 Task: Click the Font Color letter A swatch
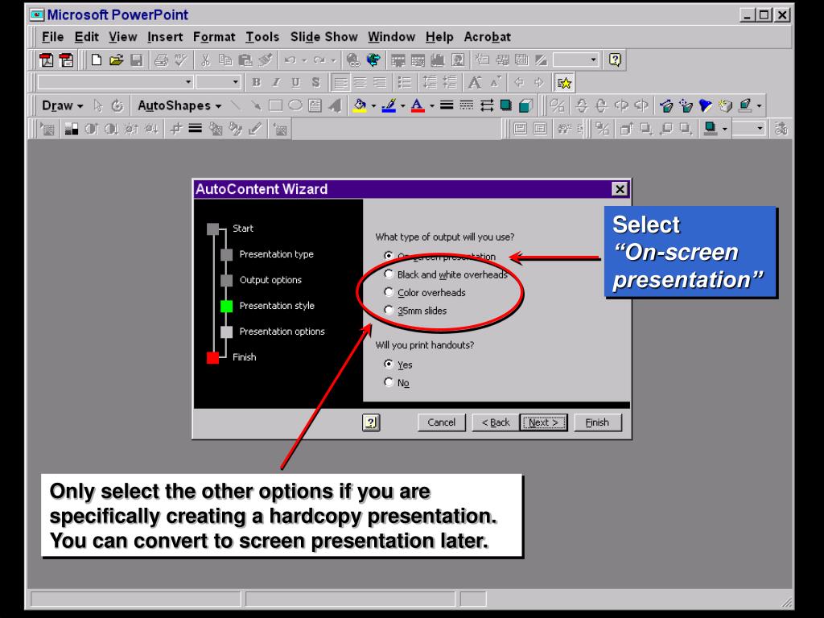tap(418, 105)
